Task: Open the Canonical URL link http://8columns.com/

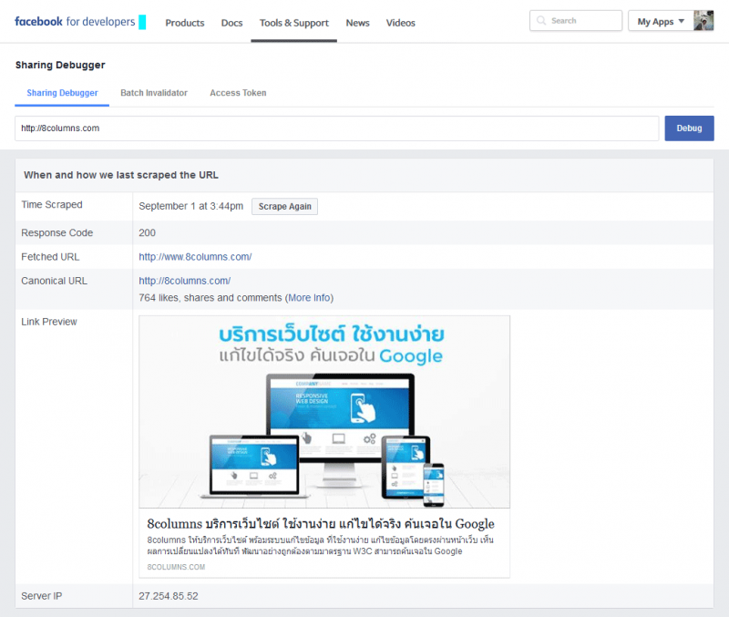Action: coord(185,281)
